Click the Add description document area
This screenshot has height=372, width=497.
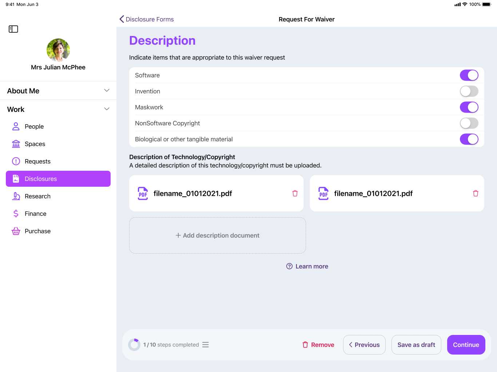pos(218,235)
